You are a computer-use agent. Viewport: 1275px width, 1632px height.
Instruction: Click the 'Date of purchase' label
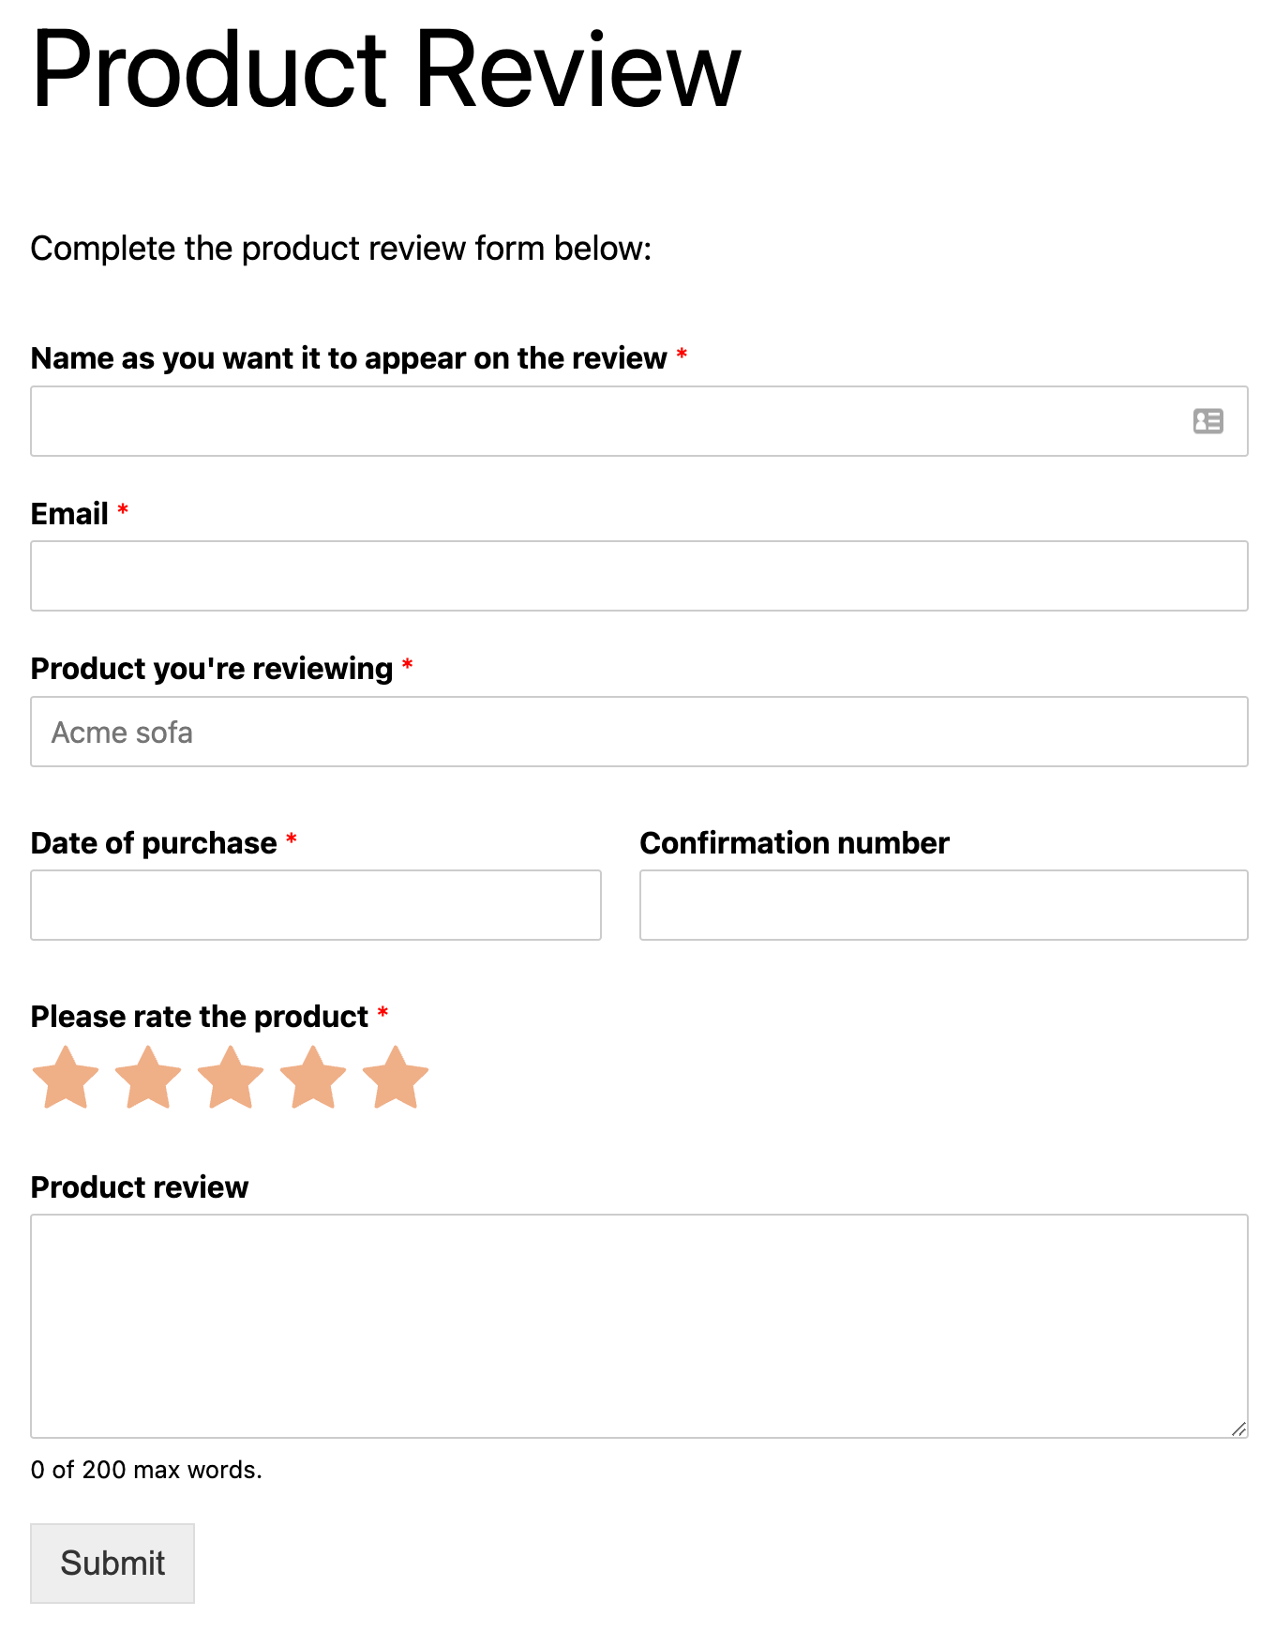tap(154, 843)
